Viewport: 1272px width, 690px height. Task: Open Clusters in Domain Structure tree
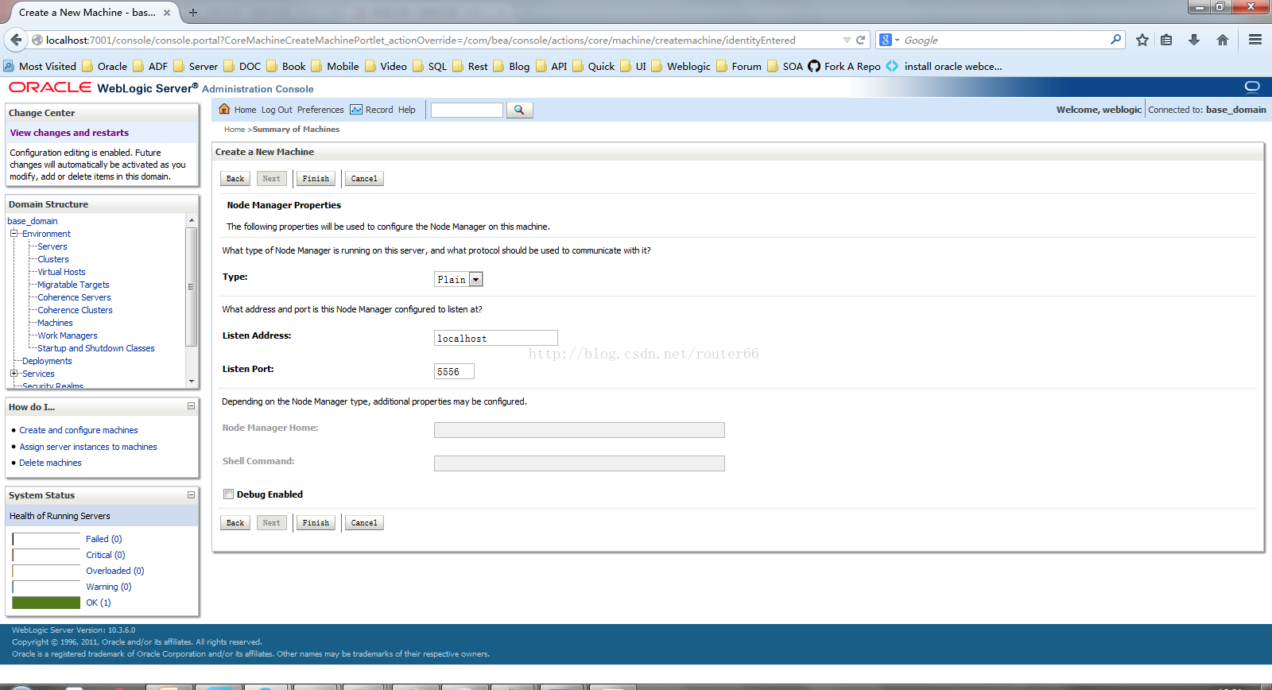53,259
